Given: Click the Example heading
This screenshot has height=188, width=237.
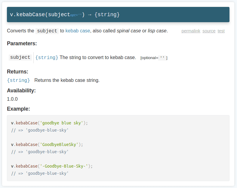Looking at the screenshot, I should pos(18,109).
